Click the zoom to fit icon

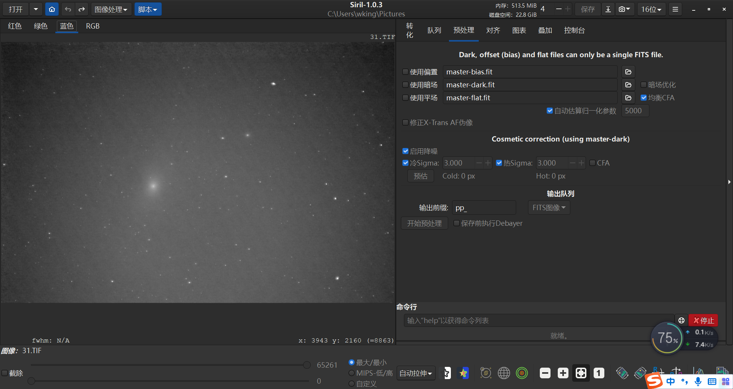click(x=581, y=373)
